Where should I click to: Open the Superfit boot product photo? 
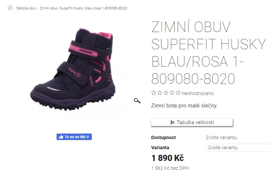[x=73, y=69]
